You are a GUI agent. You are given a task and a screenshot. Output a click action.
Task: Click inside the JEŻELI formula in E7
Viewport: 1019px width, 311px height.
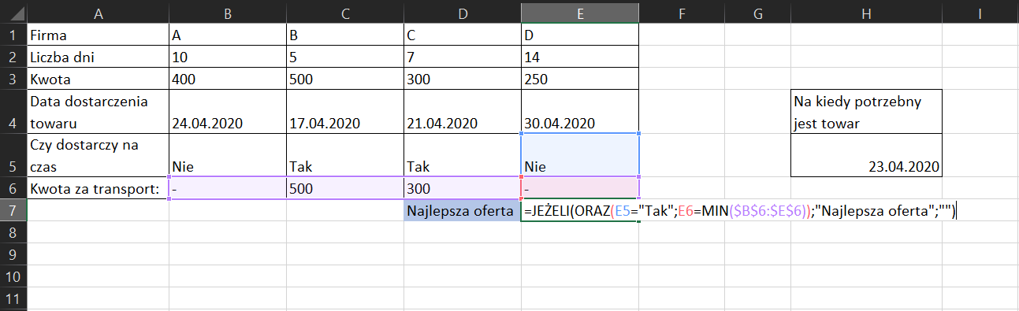click(x=741, y=210)
